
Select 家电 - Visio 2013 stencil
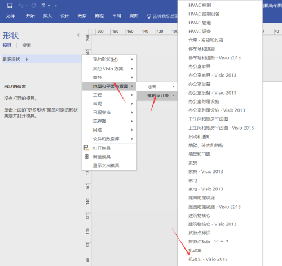[x=206, y=189]
